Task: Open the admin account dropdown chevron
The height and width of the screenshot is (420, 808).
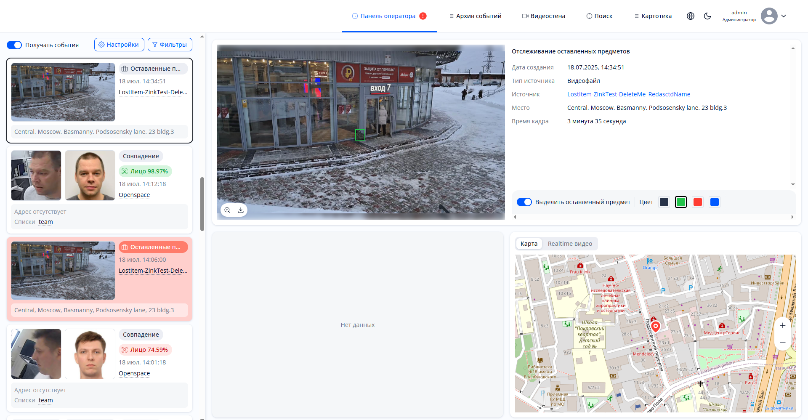Action: (784, 16)
